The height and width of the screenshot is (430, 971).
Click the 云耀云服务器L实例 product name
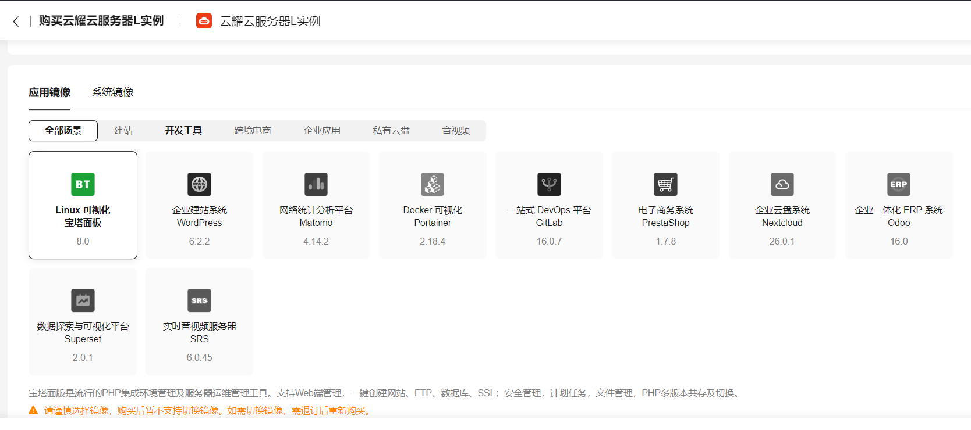(270, 21)
